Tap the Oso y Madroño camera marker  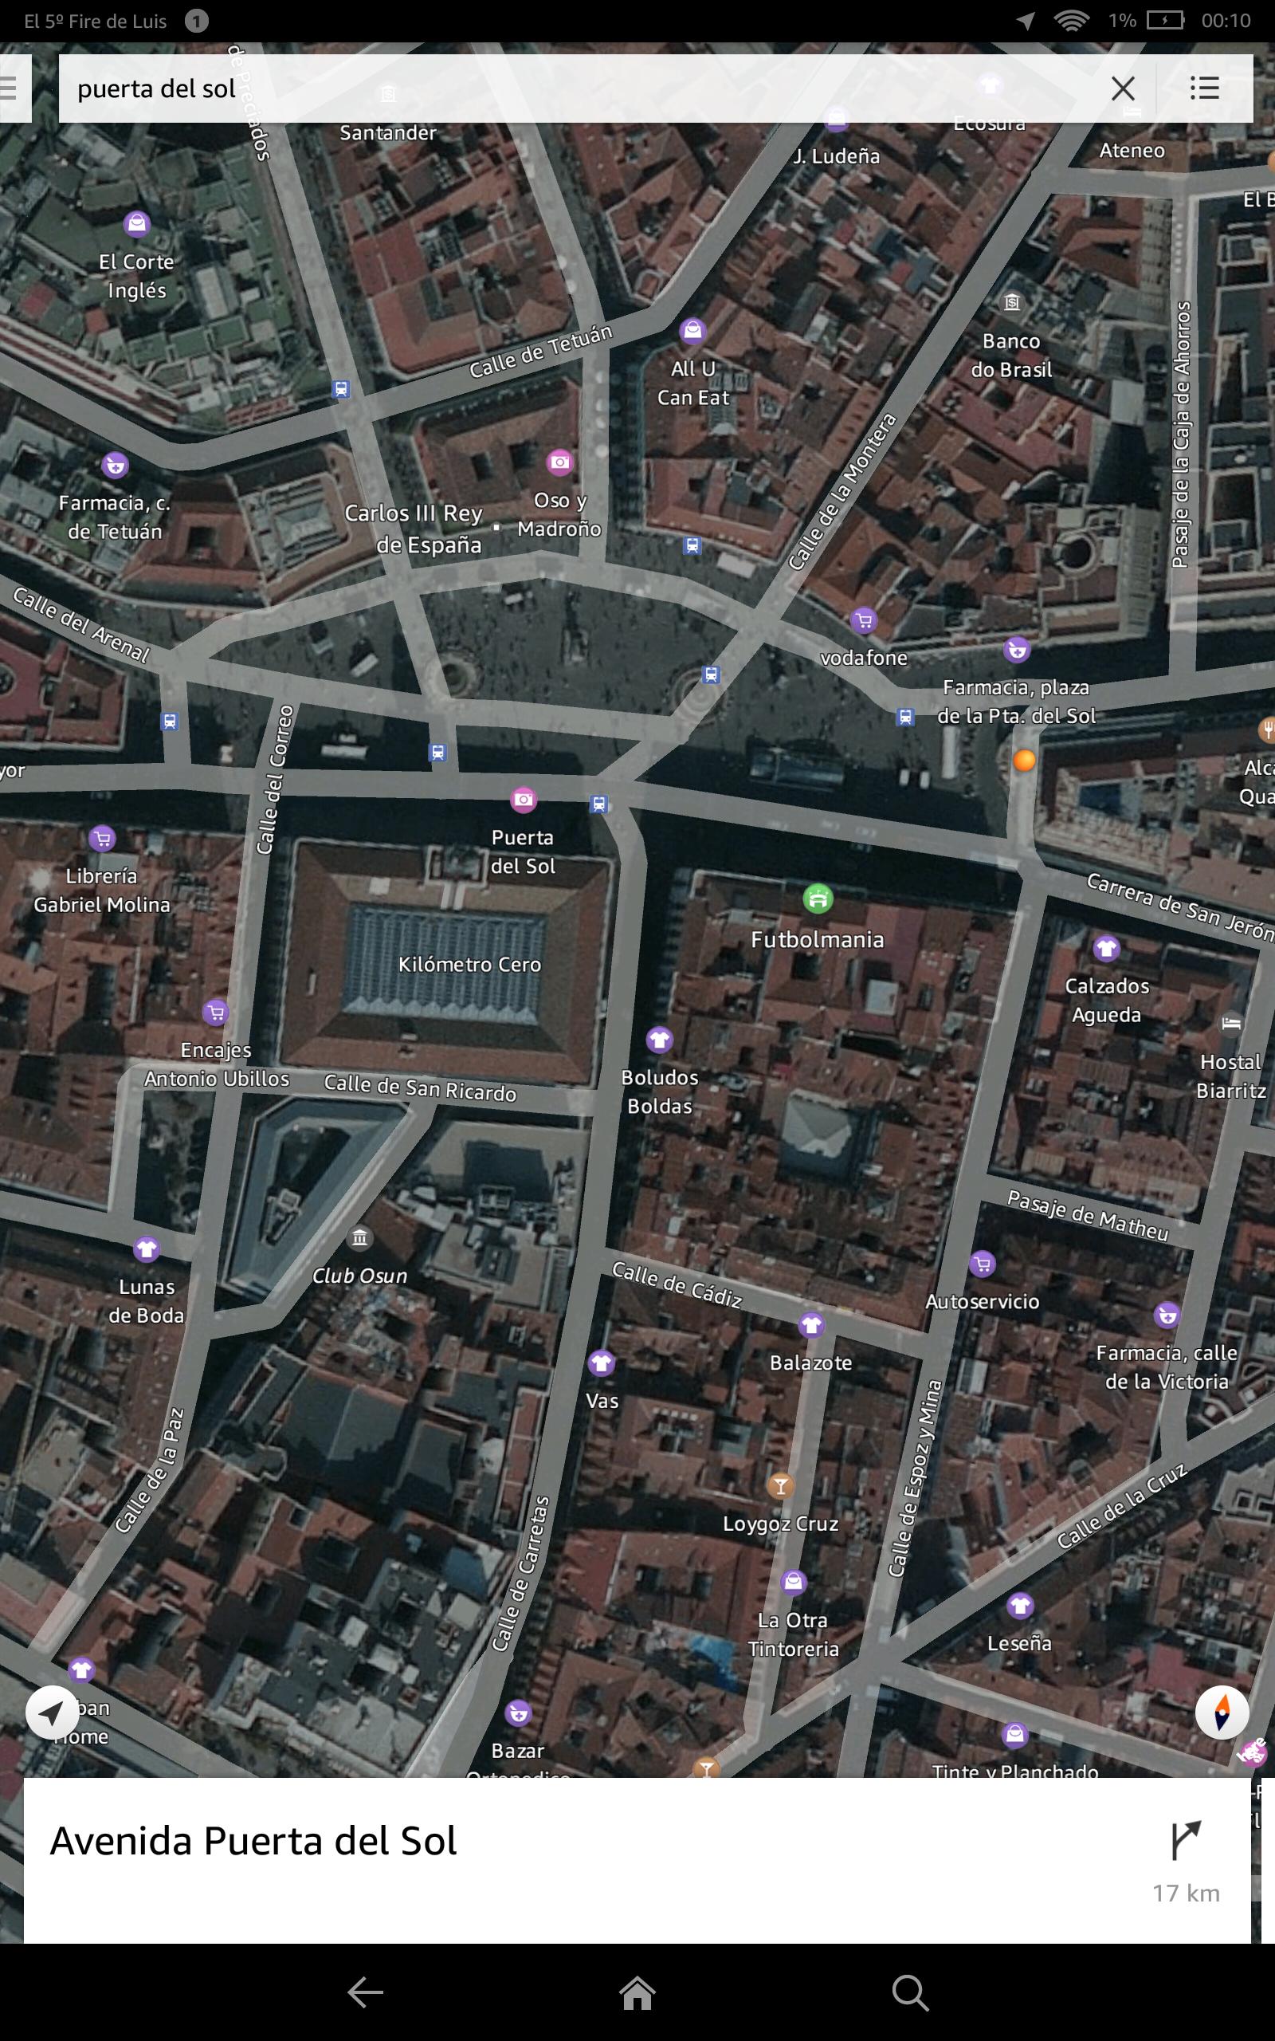pos(559,462)
